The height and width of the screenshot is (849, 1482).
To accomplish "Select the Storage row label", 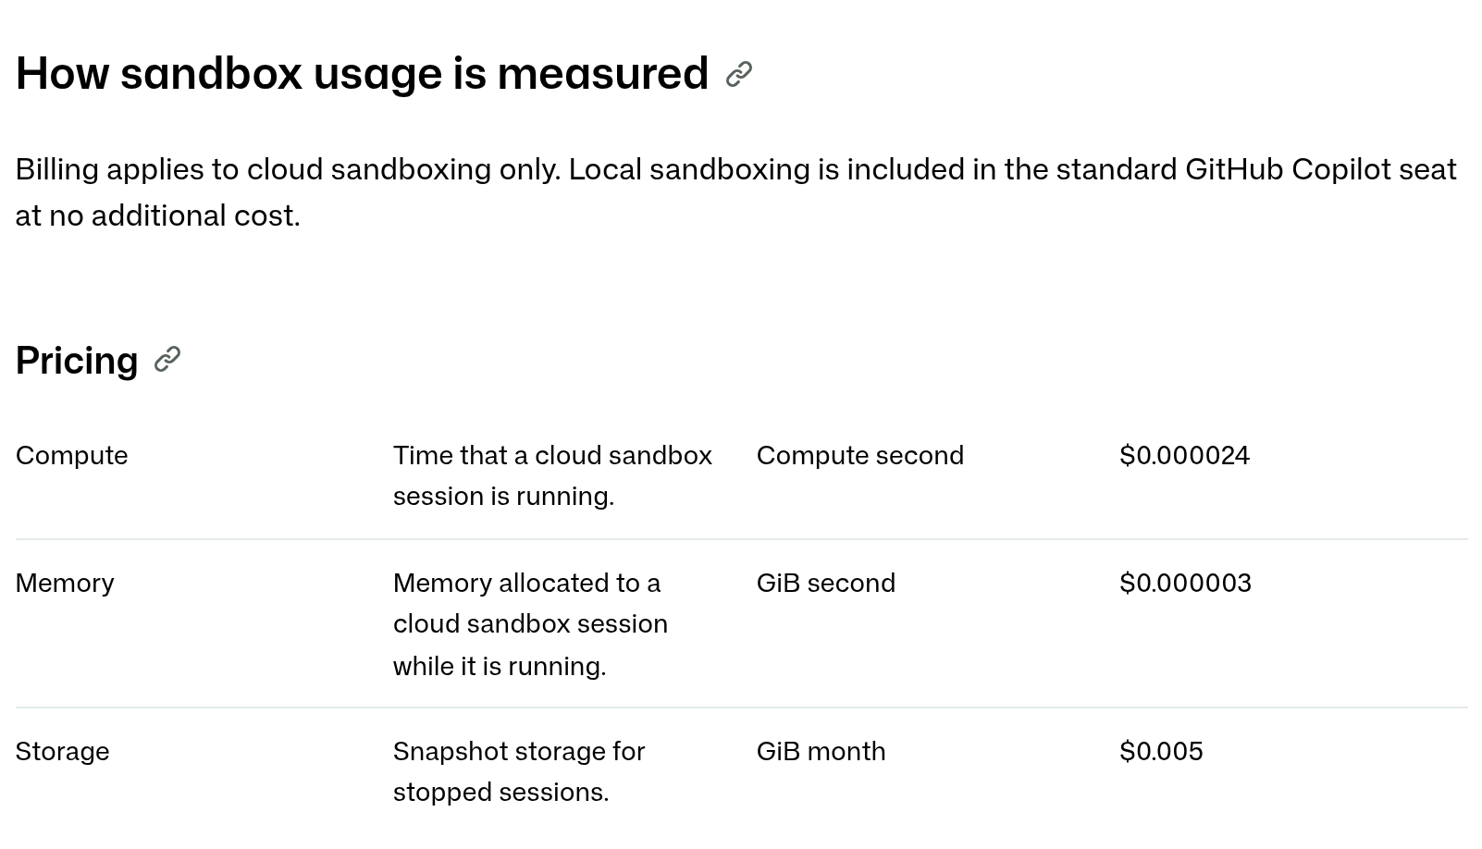I will pyautogui.click(x=62, y=751).
